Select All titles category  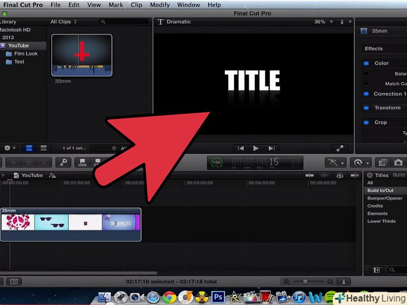[370, 183]
